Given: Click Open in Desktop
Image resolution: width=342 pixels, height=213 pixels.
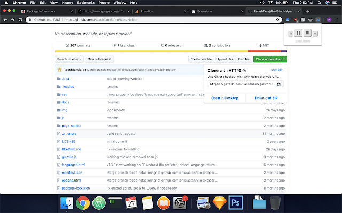Looking at the screenshot, I should 224,98.
